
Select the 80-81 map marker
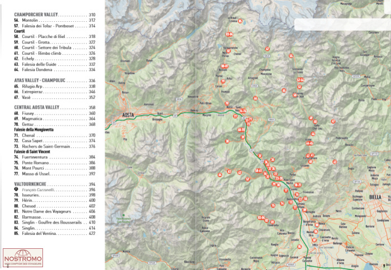point(225,66)
